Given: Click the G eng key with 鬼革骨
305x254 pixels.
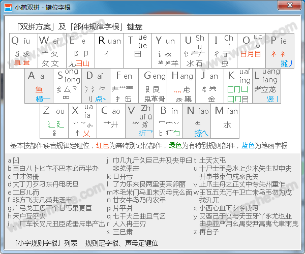Looking at the screenshot, I should point(155,86).
